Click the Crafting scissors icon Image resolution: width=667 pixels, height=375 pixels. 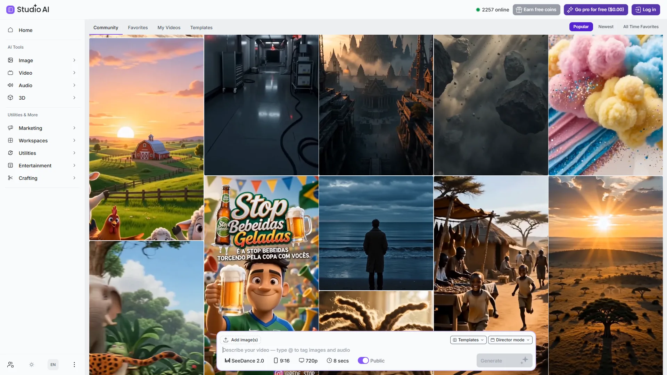point(10,178)
